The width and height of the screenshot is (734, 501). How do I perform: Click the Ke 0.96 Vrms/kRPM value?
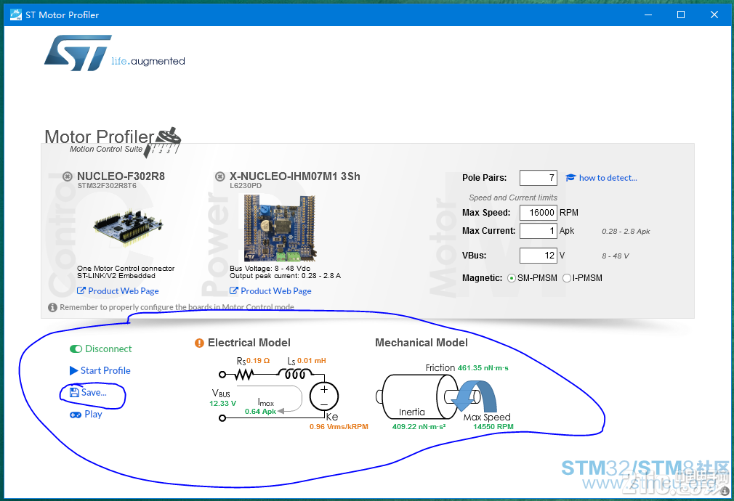point(339,427)
